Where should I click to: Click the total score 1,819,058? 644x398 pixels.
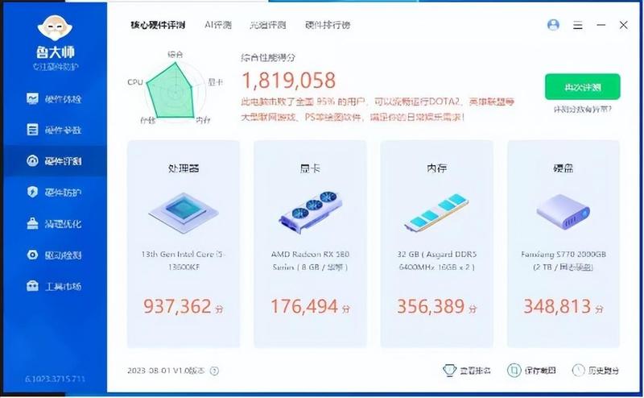tap(289, 81)
